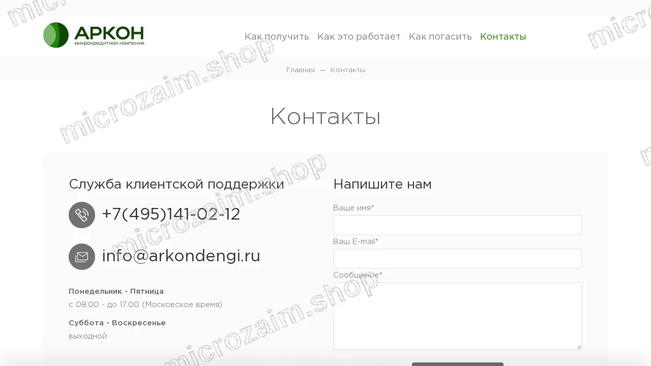Click the envelope email icon
The height and width of the screenshot is (366, 651).
(x=82, y=257)
